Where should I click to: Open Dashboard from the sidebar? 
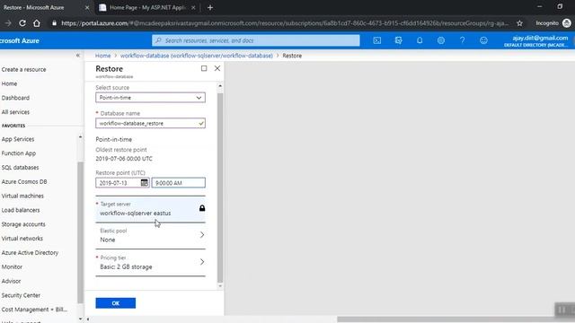point(15,98)
